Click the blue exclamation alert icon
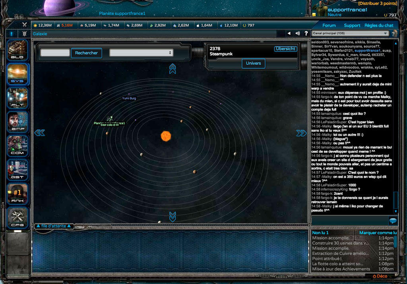 [12, 33]
